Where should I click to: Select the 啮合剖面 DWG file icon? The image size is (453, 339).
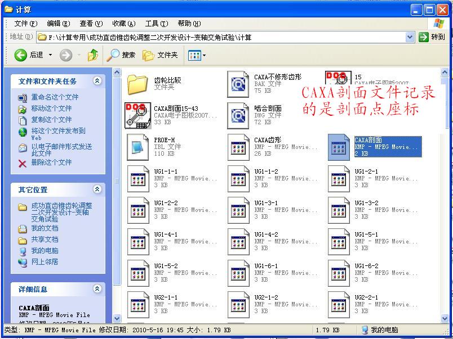238,116
